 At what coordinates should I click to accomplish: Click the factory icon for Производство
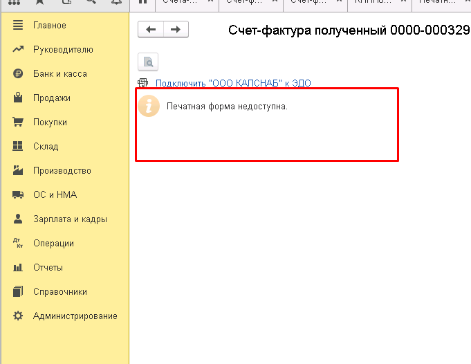pyautogui.click(x=19, y=171)
